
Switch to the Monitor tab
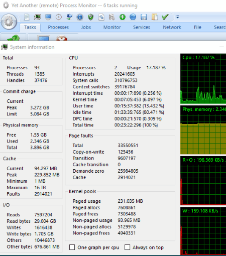pos(112,27)
